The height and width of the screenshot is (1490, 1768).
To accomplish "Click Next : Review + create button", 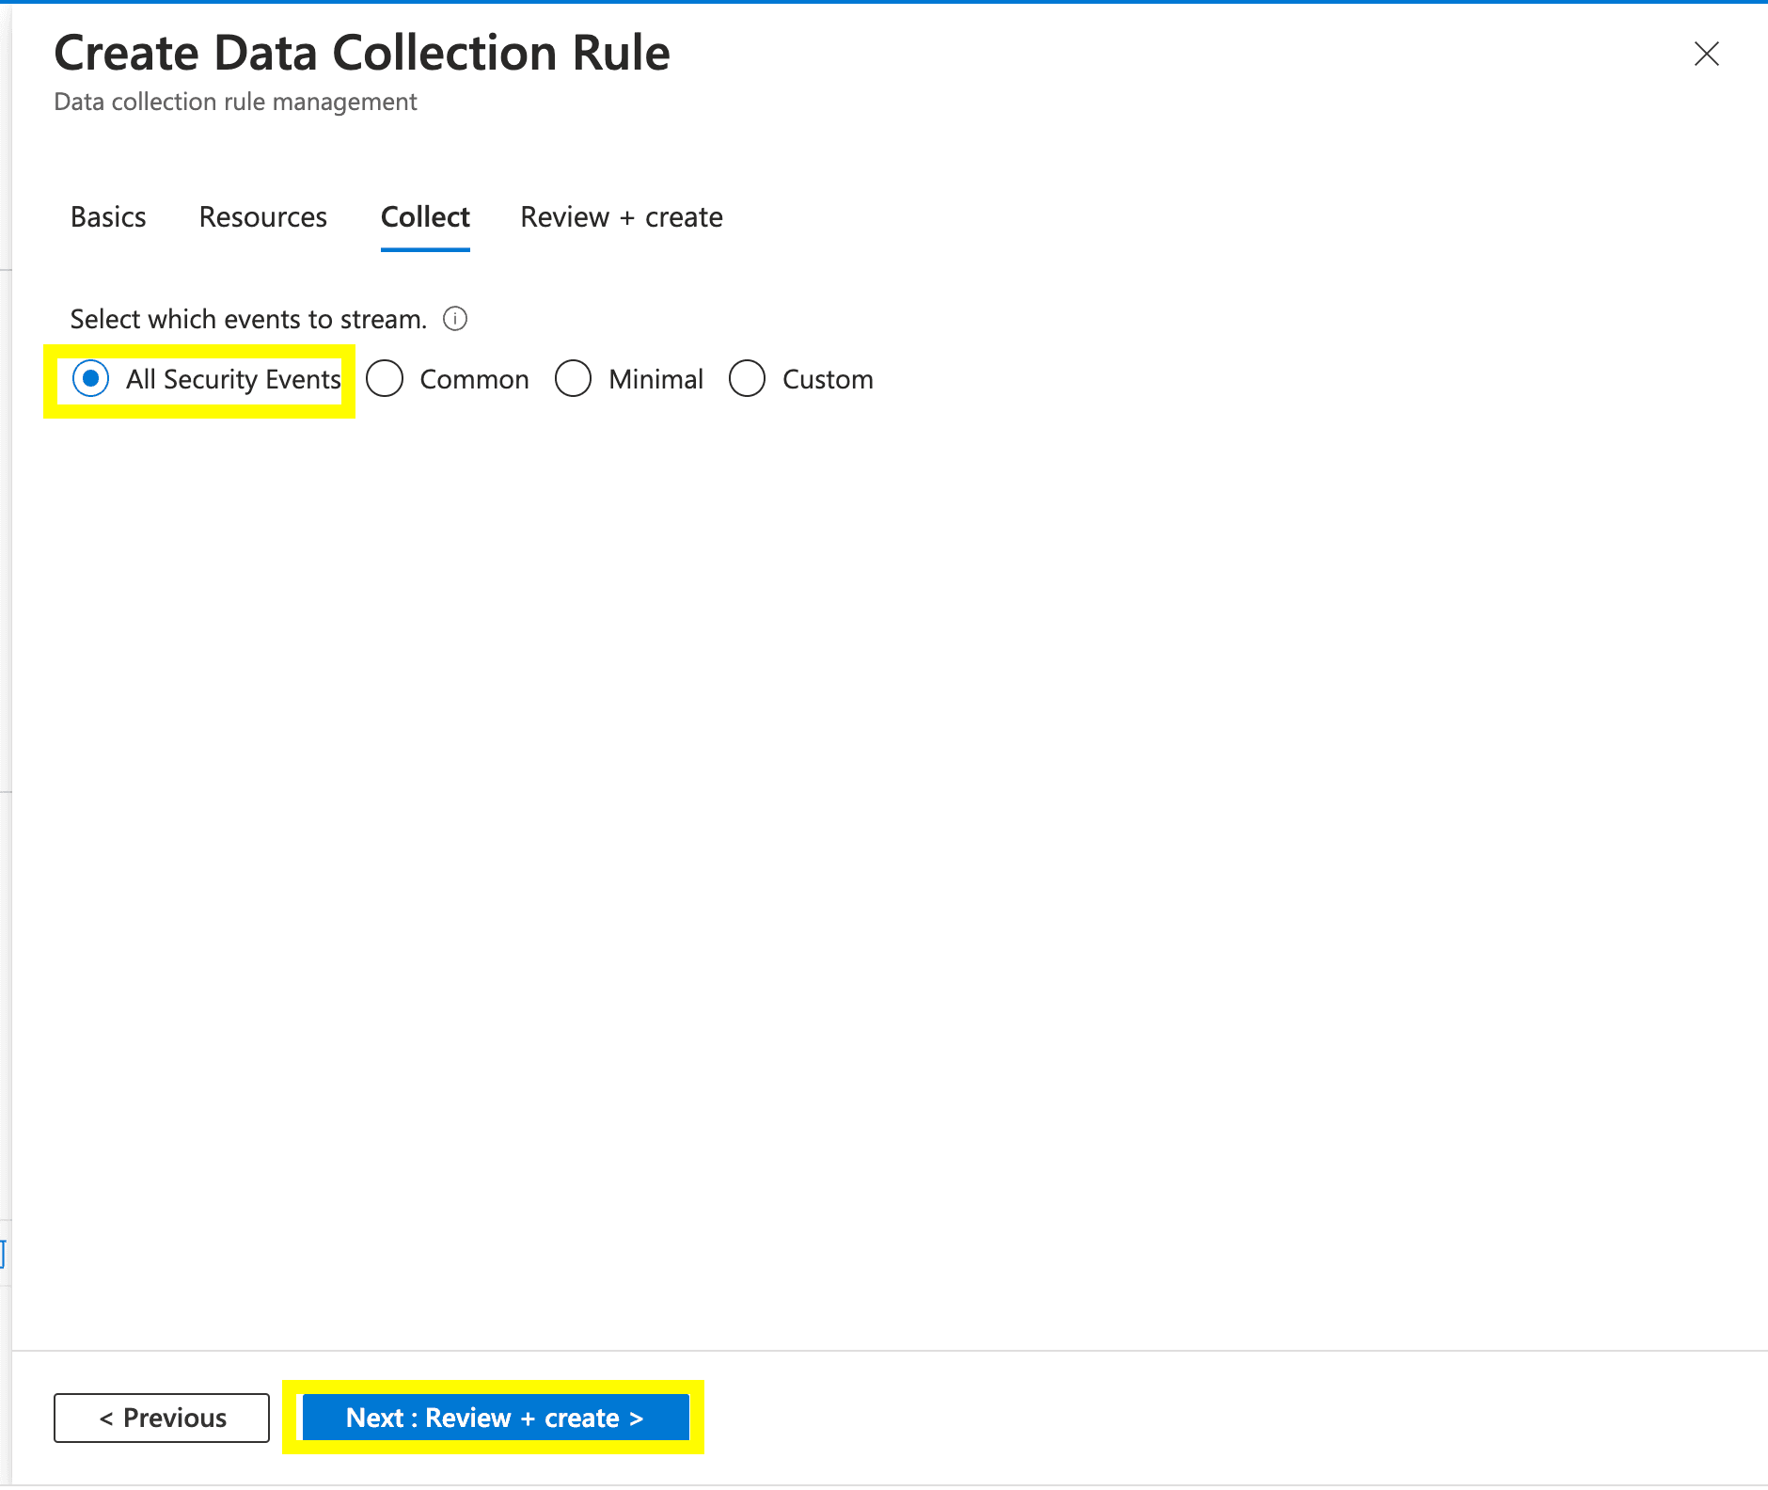I will click(x=495, y=1418).
